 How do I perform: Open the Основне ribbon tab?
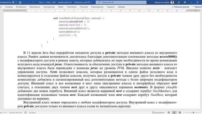click(9, 7)
